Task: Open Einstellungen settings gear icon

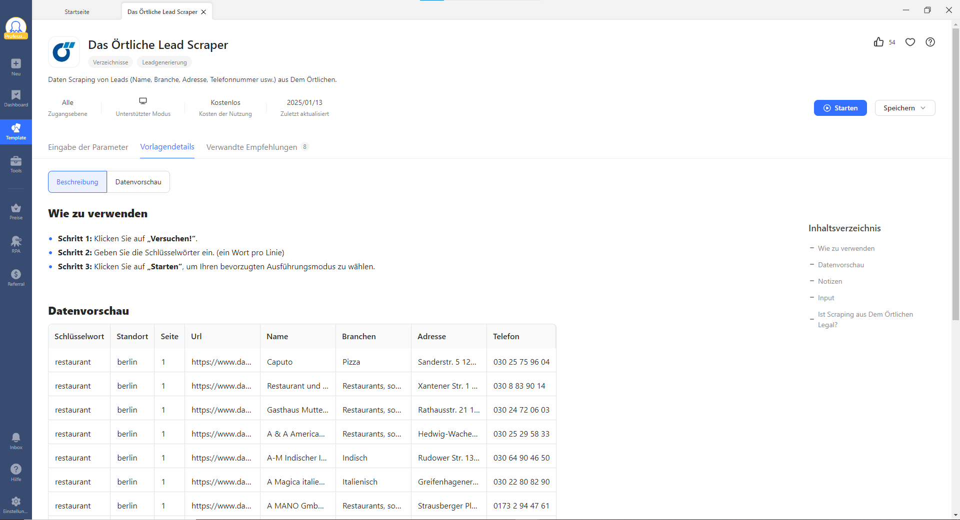Action: click(16, 505)
